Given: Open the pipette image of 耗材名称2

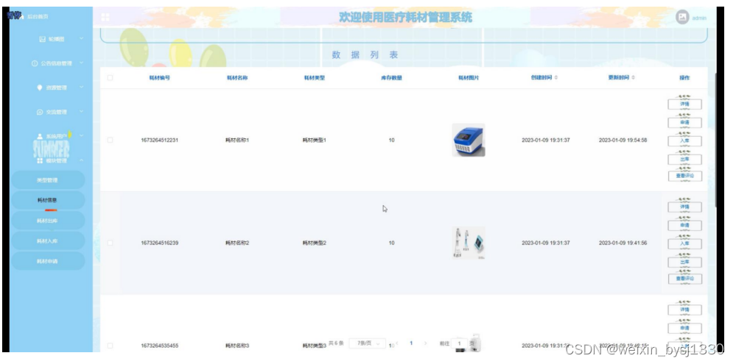Looking at the screenshot, I should pyautogui.click(x=469, y=243).
